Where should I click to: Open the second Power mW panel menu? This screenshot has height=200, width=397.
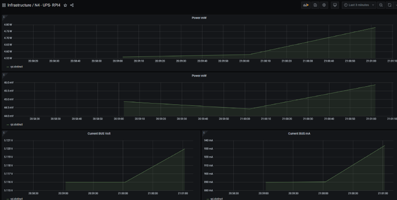[199, 76]
